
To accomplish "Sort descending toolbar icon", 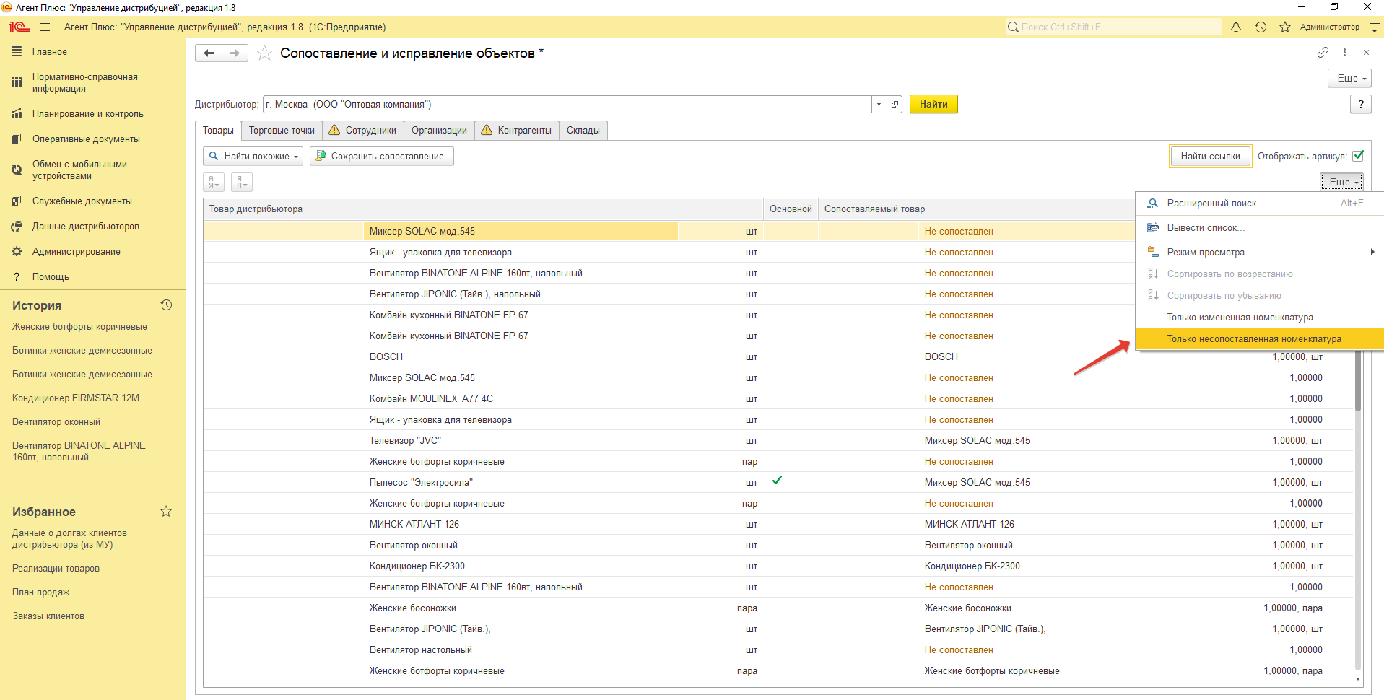I will (242, 182).
